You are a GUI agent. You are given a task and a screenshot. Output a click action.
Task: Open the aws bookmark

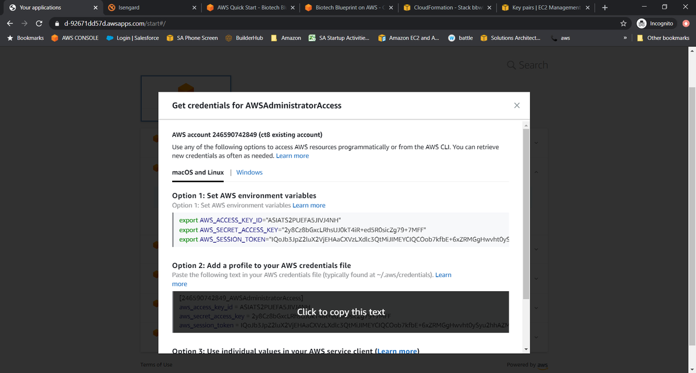[560, 38]
